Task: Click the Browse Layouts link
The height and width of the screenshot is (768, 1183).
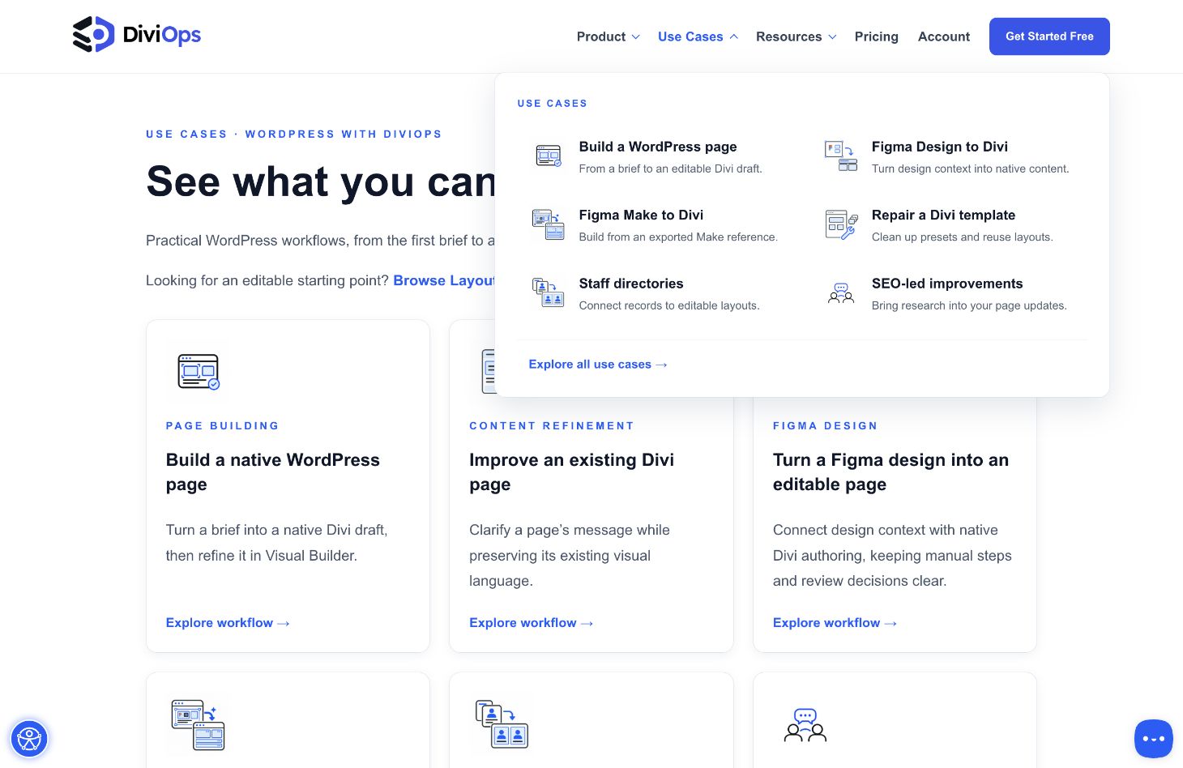Action: [444, 280]
